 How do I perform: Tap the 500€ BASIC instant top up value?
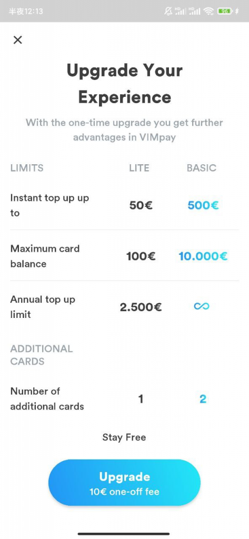tap(203, 206)
